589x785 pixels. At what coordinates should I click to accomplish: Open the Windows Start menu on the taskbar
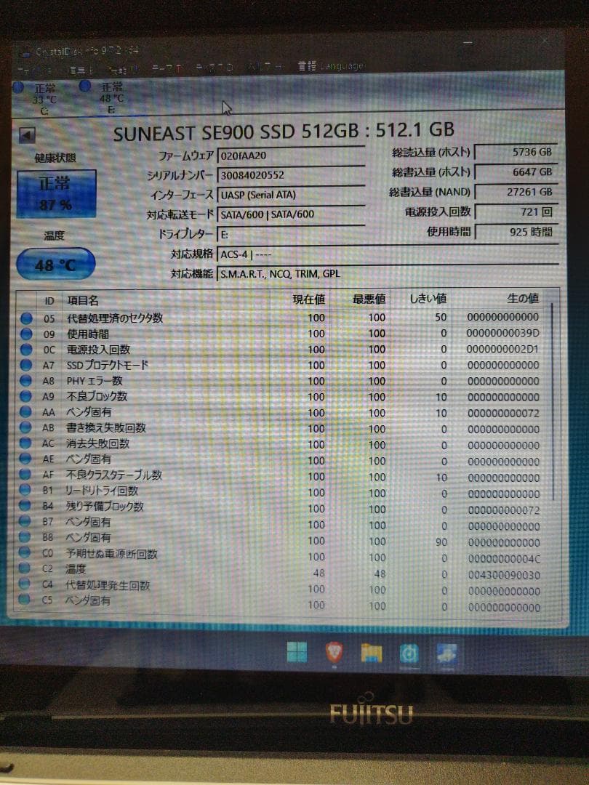coord(297,652)
